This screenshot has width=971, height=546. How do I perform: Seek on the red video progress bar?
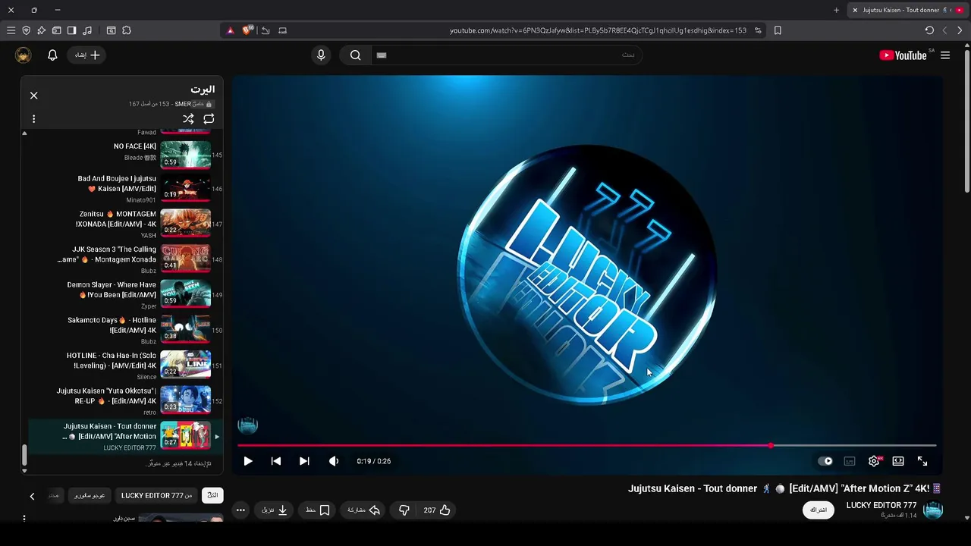click(587, 445)
